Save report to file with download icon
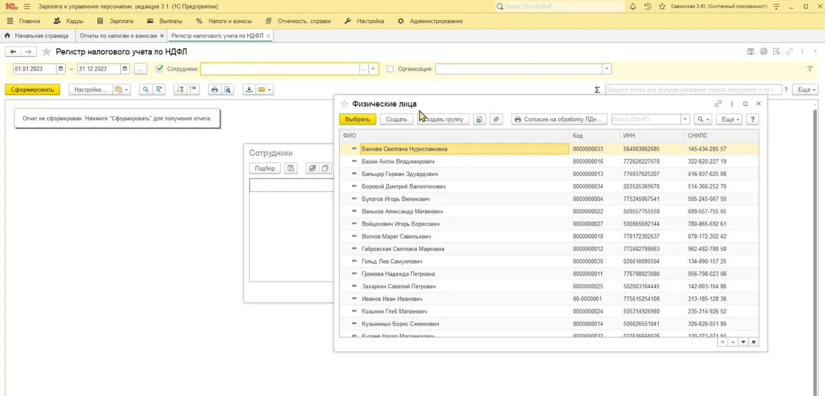825x396 pixels. [x=249, y=90]
